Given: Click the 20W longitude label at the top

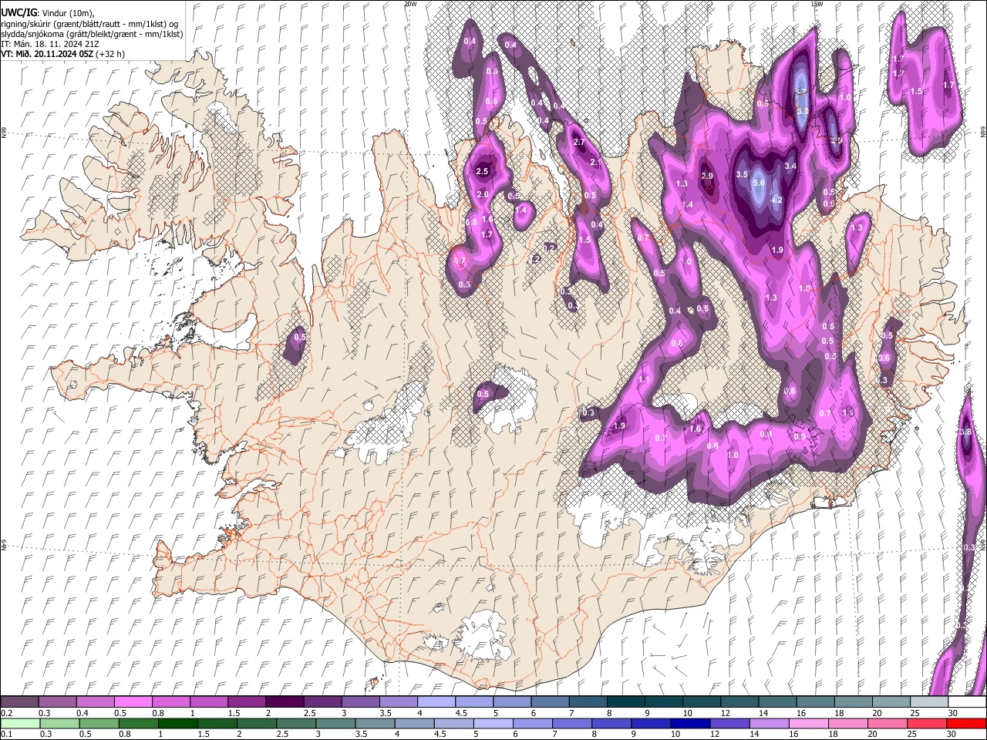Looking at the screenshot, I should pyautogui.click(x=410, y=4).
